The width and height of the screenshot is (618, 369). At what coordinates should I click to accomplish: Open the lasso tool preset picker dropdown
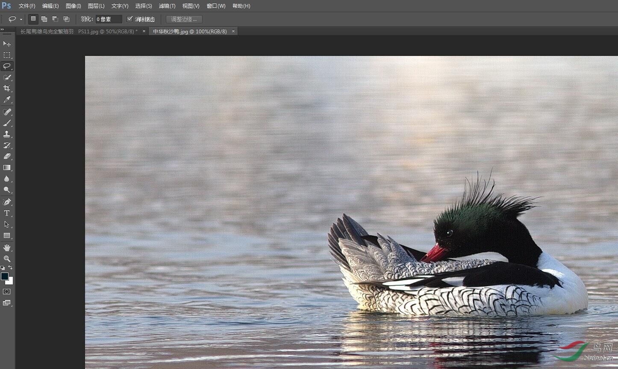[x=21, y=20]
